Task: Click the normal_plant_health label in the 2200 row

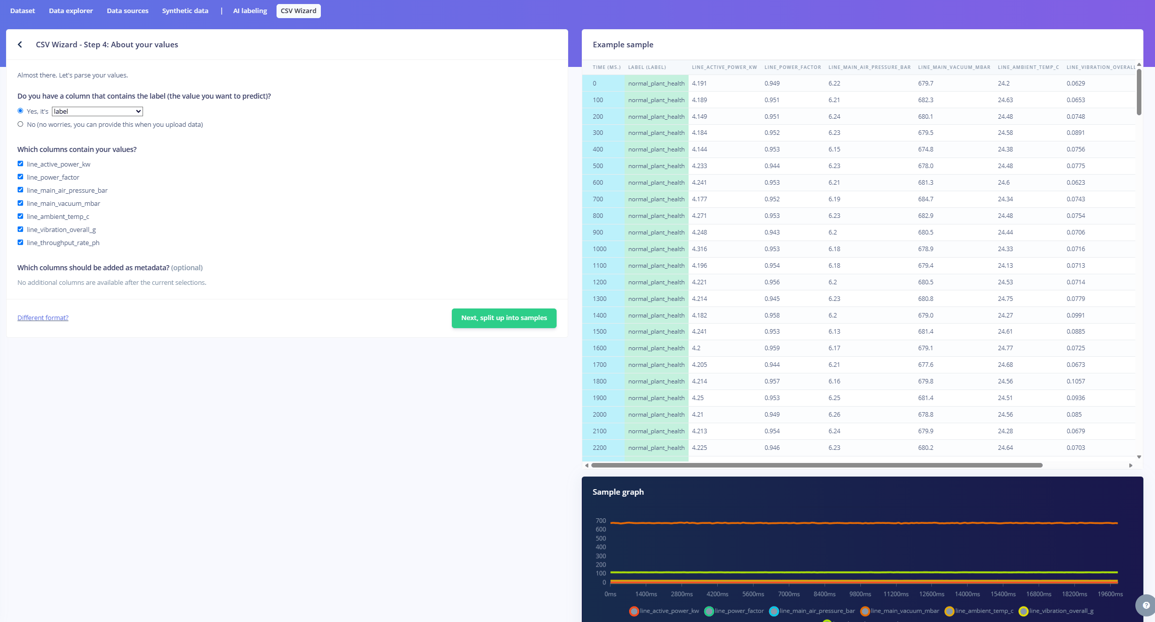Action: [656, 448]
